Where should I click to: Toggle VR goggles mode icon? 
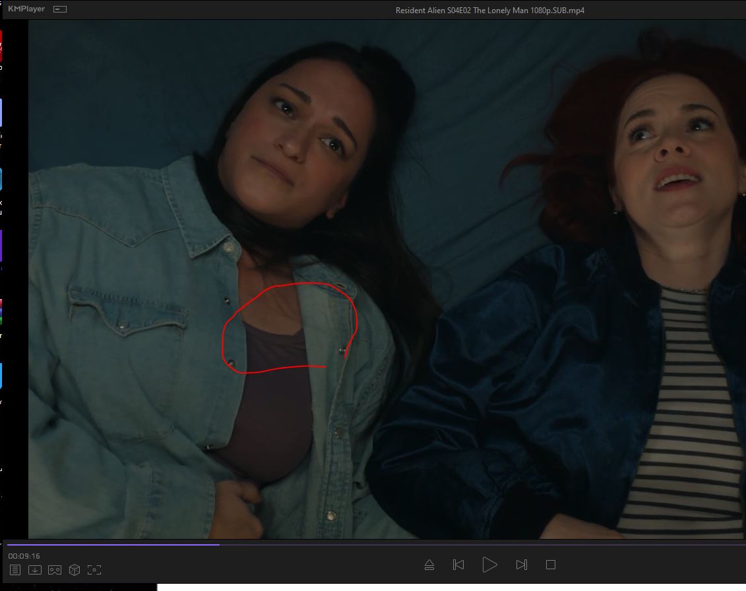pos(55,570)
